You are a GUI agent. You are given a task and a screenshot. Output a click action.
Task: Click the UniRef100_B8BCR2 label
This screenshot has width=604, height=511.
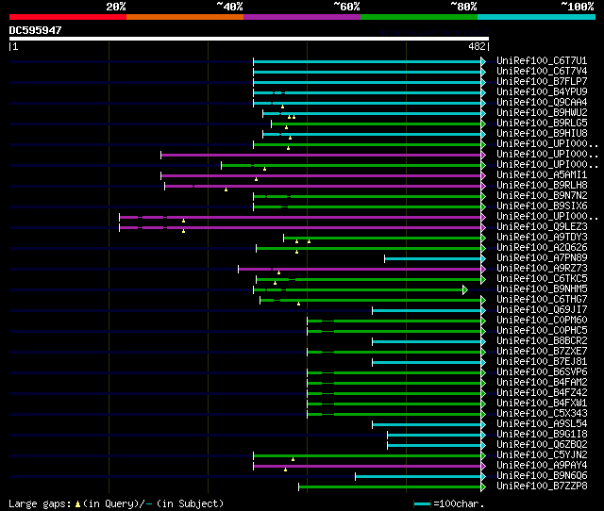tap(542, 341)
